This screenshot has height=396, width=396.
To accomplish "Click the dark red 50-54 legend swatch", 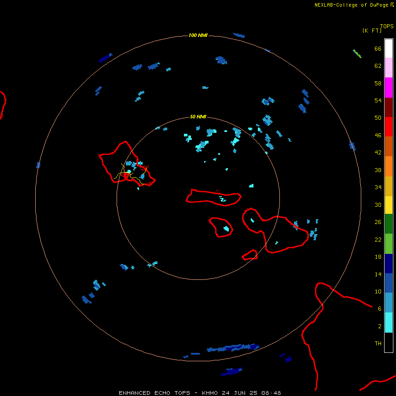I will [389, 107].
